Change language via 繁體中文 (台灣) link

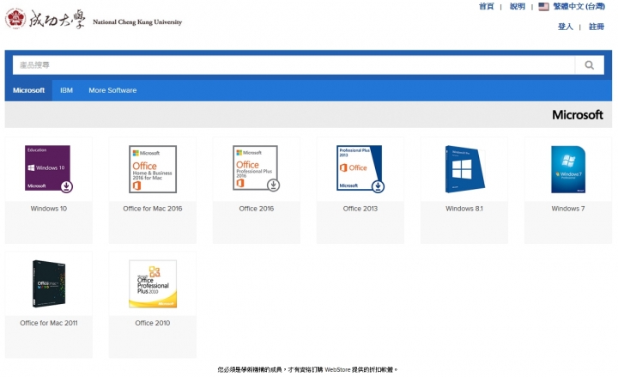point(579,6)
